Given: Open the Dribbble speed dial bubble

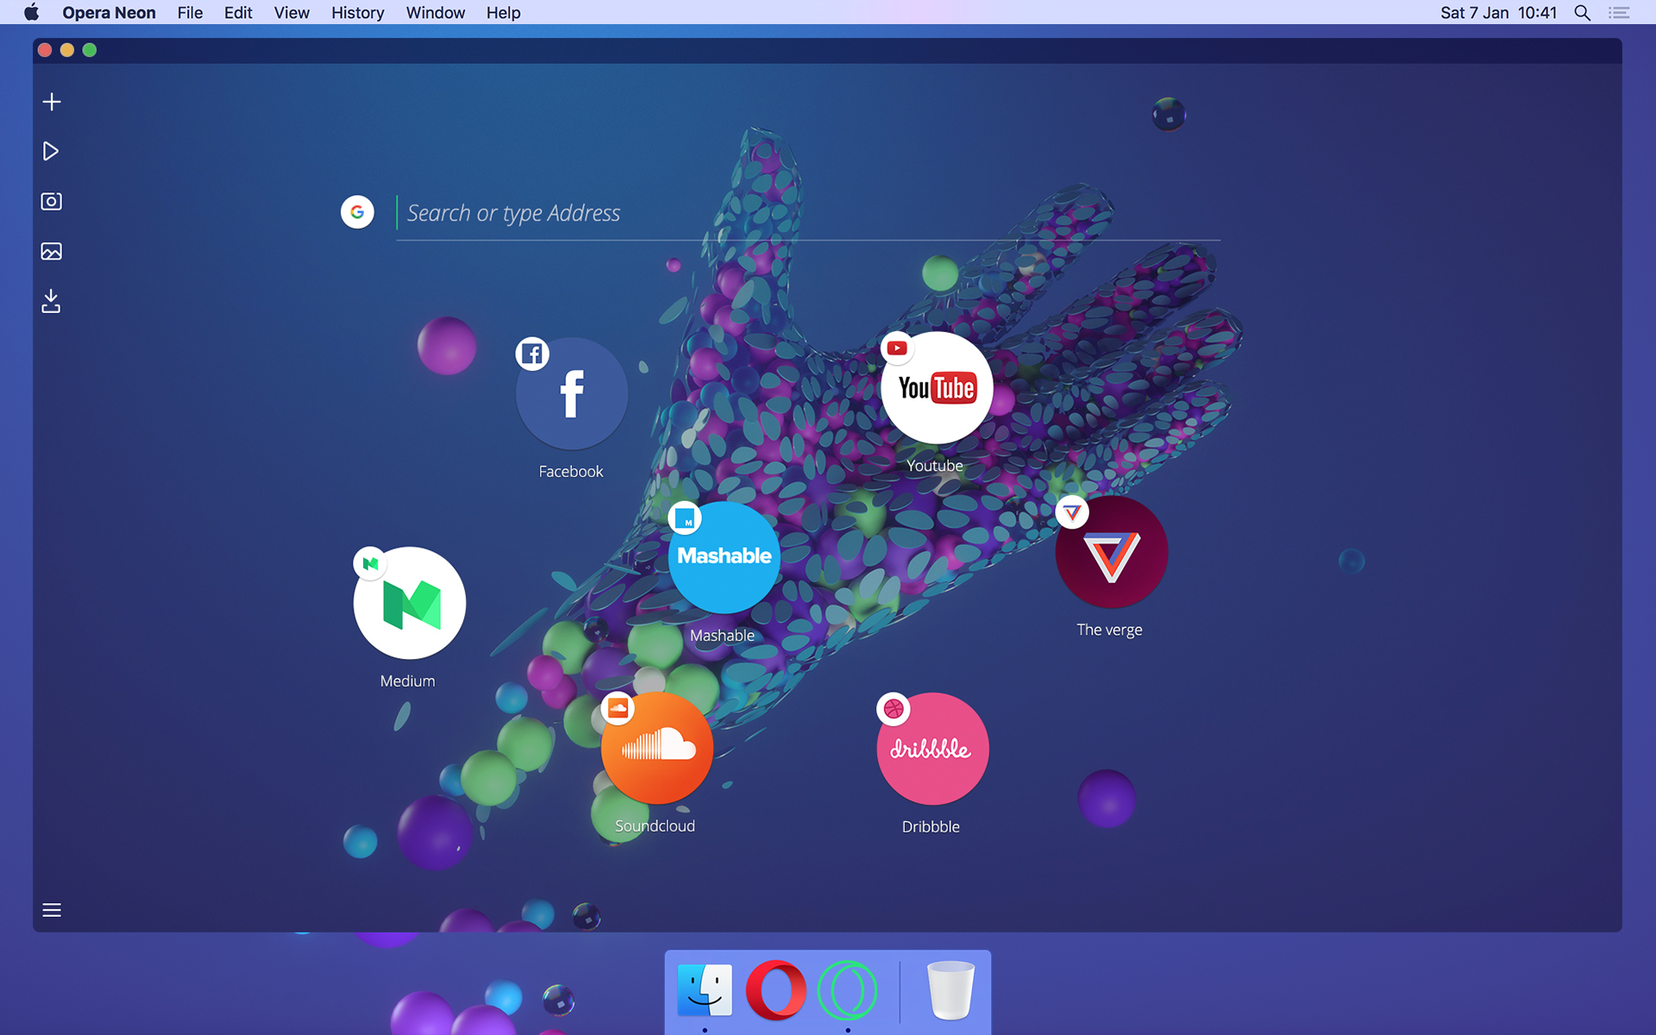Looking at the screenshot, I should coord(931,749).
